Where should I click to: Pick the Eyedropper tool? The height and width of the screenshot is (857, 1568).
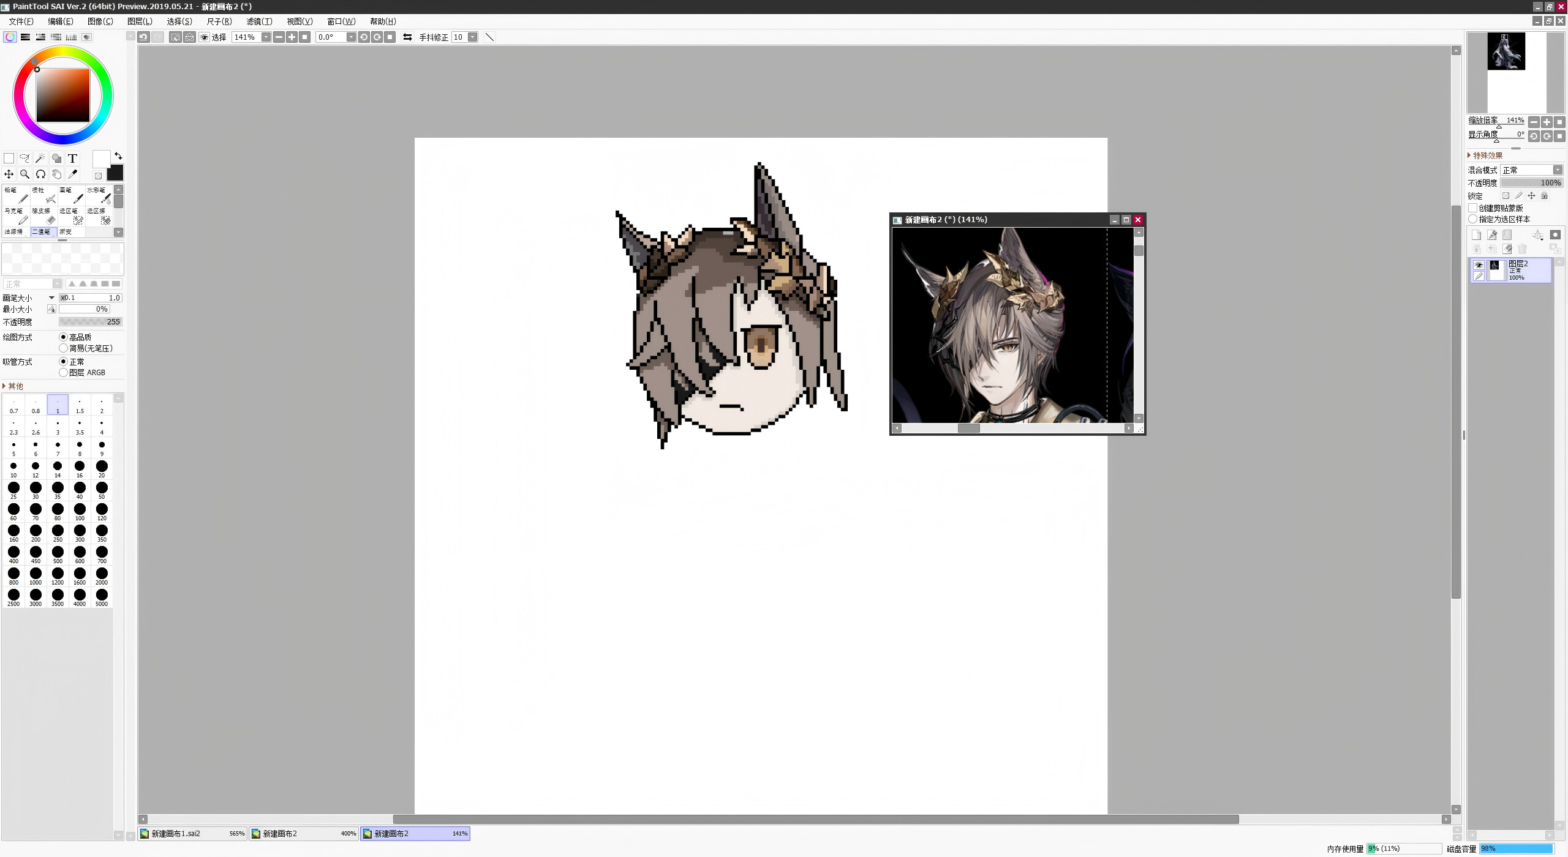pos(72,174)
